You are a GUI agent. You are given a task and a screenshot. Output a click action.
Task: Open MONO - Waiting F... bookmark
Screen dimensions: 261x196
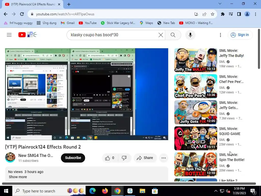click(196, 23)
